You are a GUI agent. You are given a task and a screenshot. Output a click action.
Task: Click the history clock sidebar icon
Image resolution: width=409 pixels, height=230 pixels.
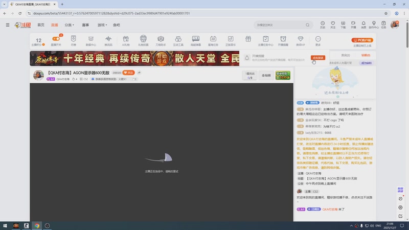pyautogui.click(x=400, y=199)
